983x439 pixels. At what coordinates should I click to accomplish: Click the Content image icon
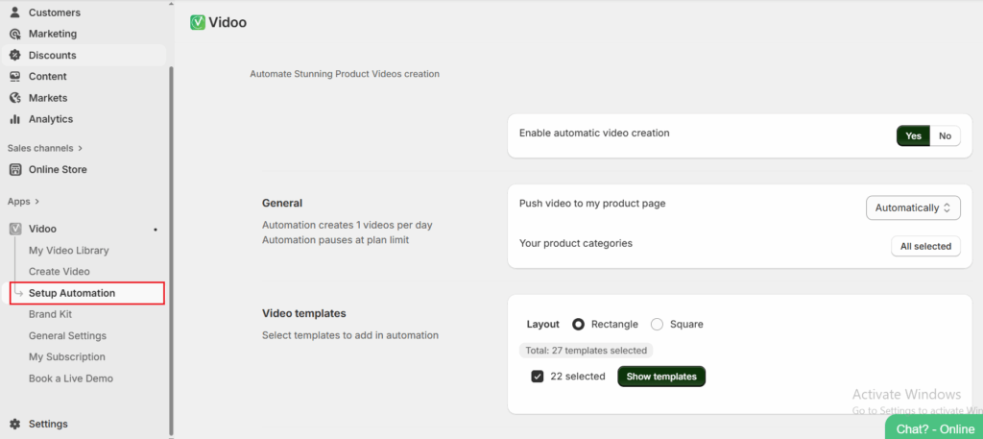point(15,76)
